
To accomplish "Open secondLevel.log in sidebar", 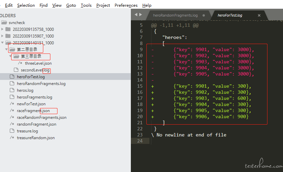I will tap(35, 70).
